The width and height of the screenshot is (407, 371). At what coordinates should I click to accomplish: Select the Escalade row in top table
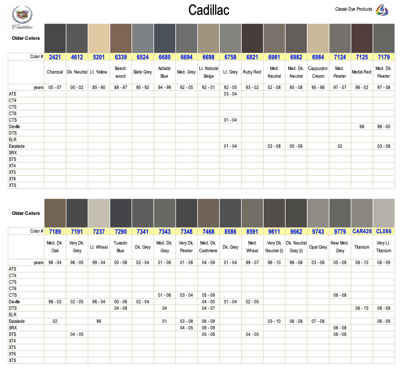coord(17,146)
